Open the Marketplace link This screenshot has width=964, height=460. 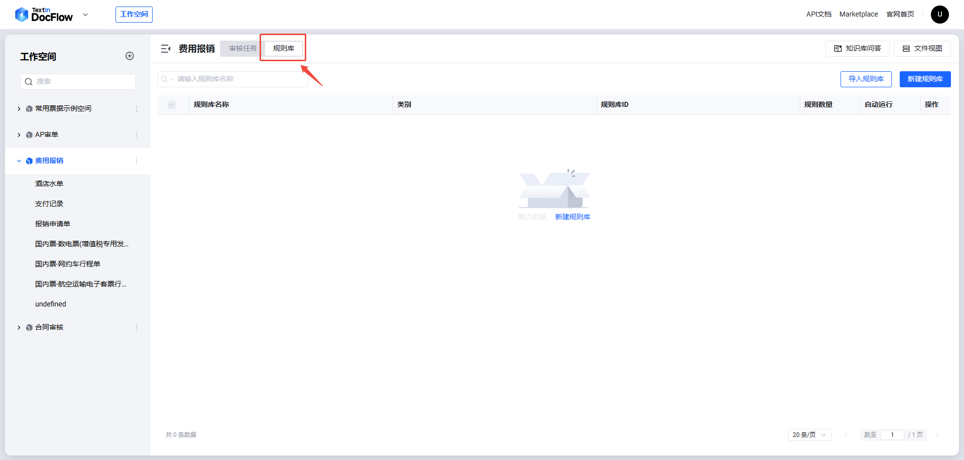pyautogui.click(x=859, y=14)
